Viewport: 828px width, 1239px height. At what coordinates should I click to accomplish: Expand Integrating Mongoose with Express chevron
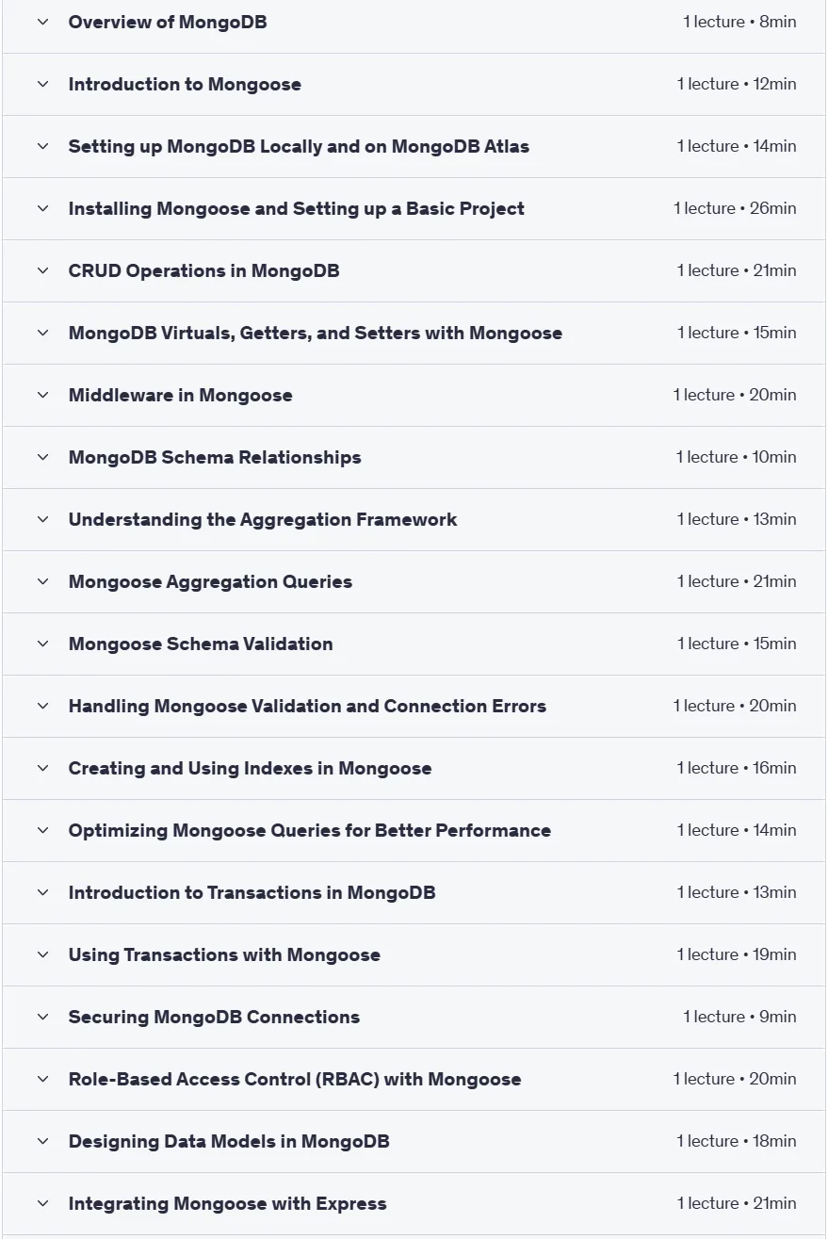[42, 1203]
